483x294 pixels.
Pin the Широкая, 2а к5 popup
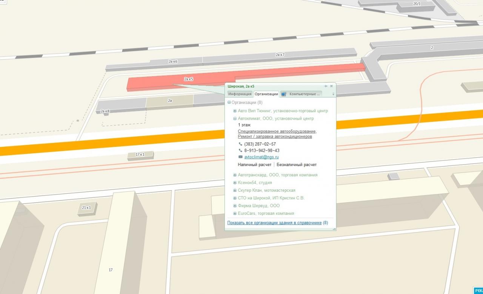[326, 86]
